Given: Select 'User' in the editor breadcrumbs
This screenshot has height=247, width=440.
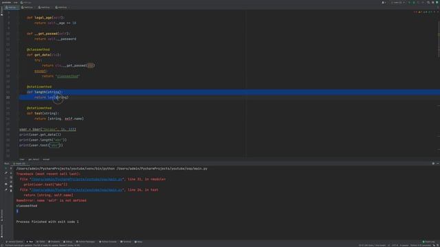Looking at the screenshot, I should [x=22, y=159].
